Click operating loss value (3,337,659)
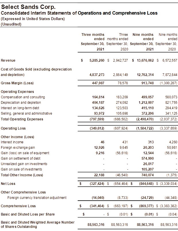 click(169, 128)
